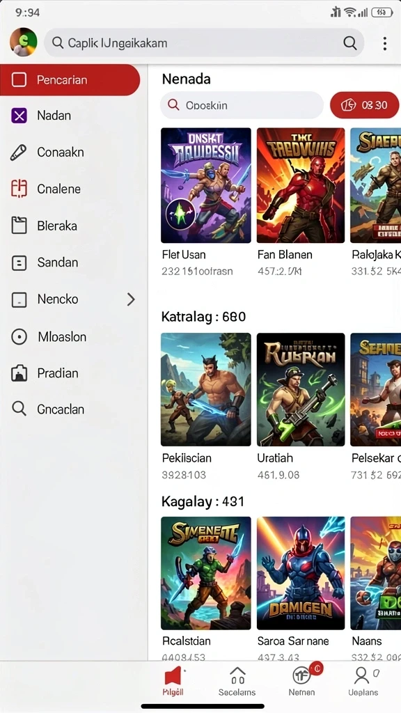Click the Pradian bag icon

click(x=19, y=373)
